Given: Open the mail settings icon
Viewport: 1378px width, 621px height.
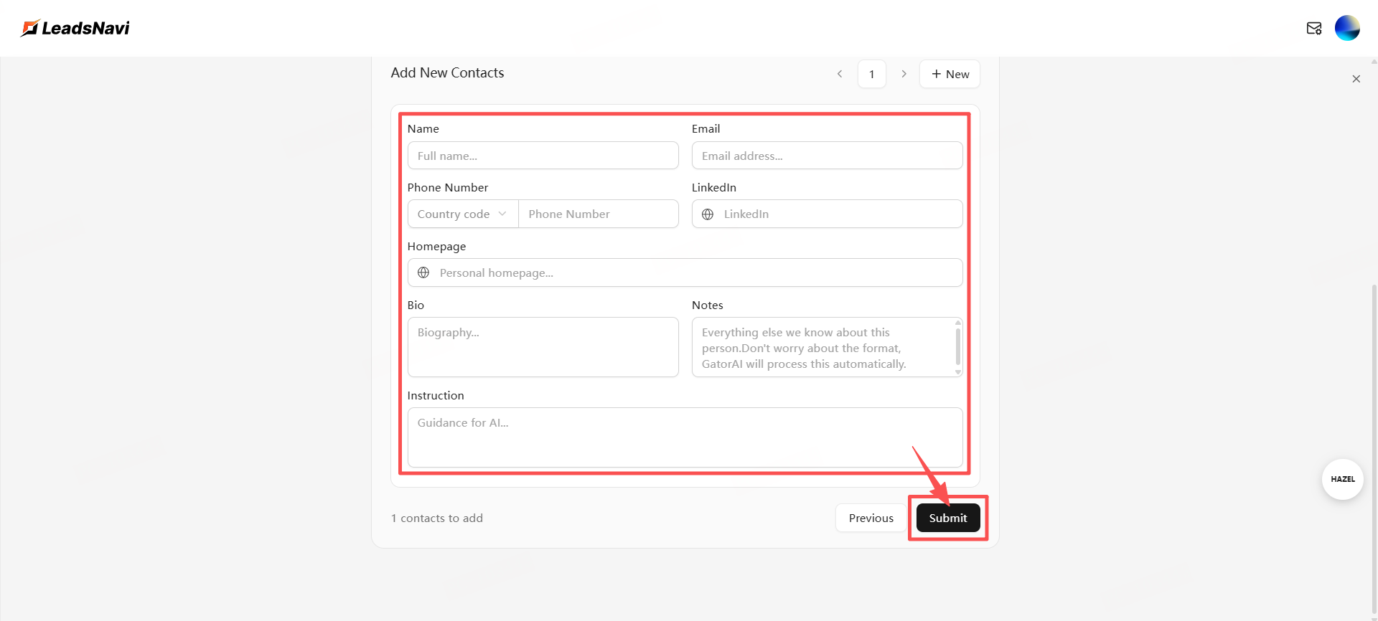Looking at the screenshot, I should click(1313, 28).
